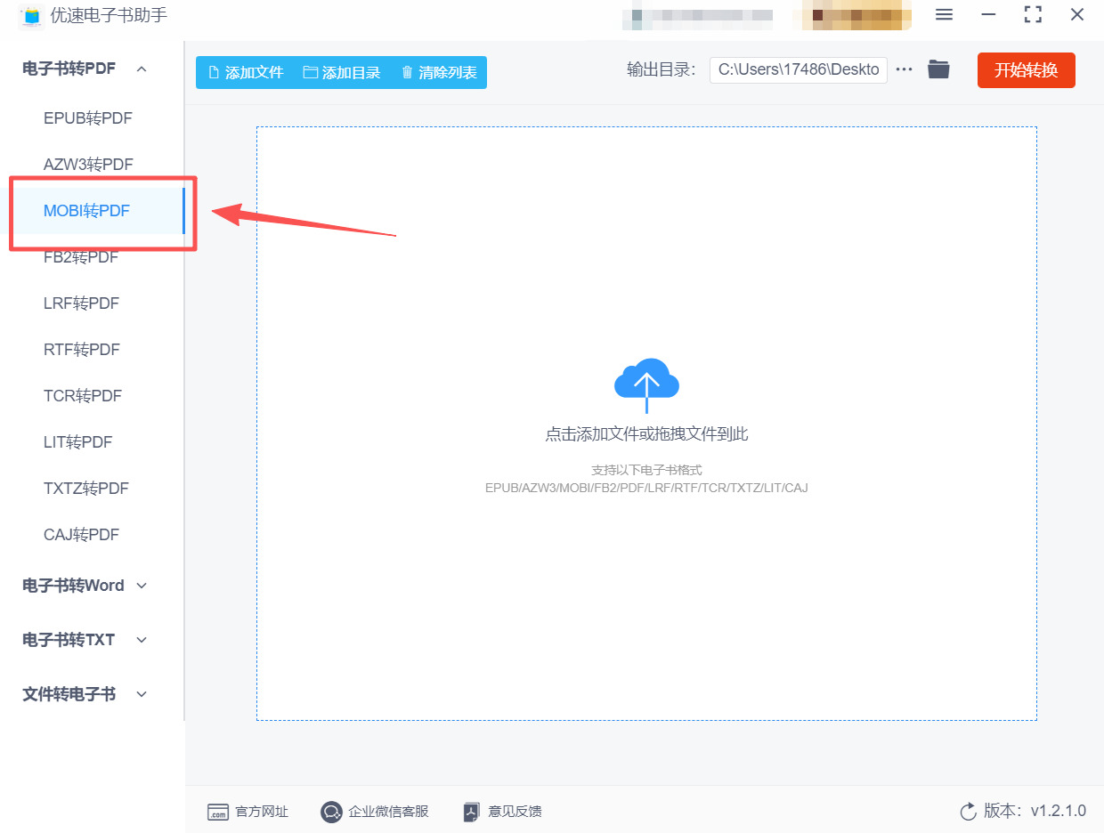Collapse the 电子书转PDF section
1104x833 pixels.
(x=85, y=69)
